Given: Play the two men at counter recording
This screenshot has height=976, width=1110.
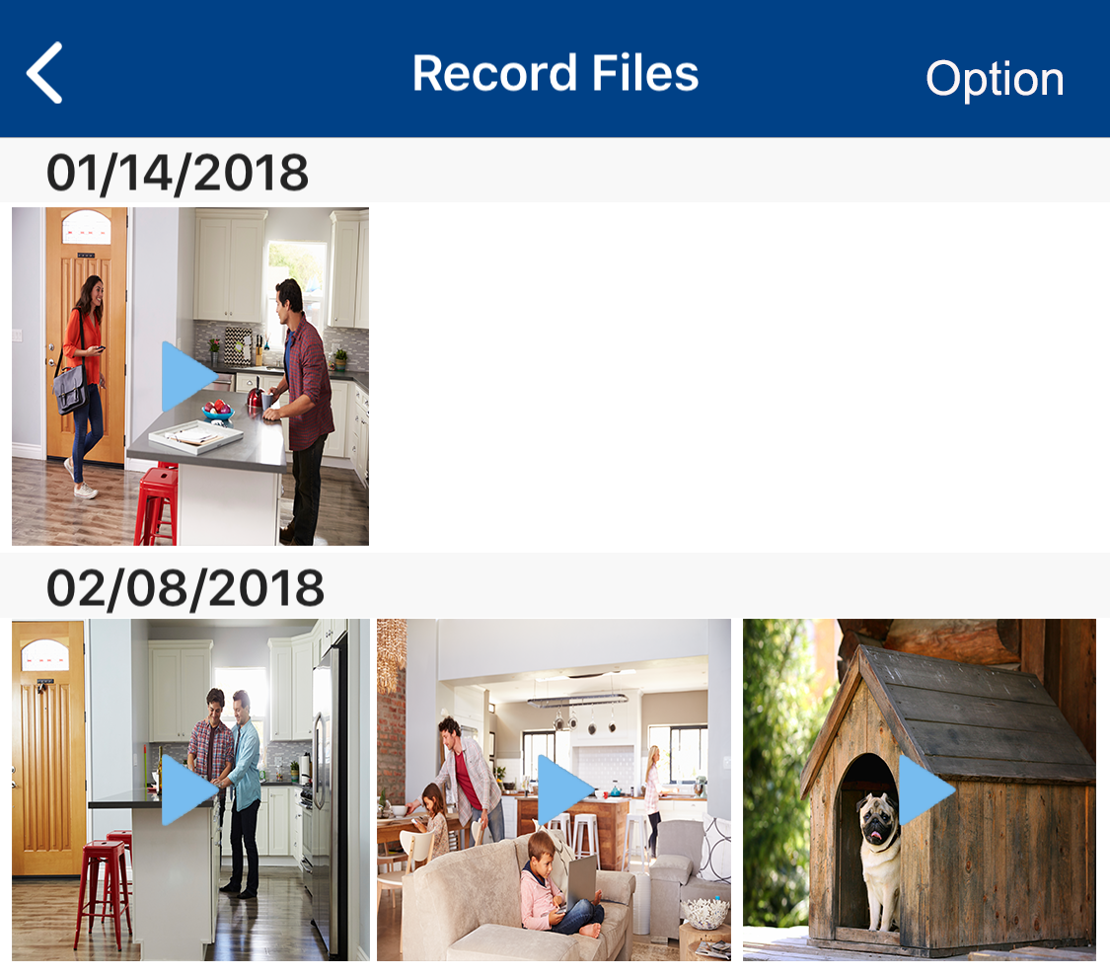Looking at the screenshot, I should coord(189,789).
